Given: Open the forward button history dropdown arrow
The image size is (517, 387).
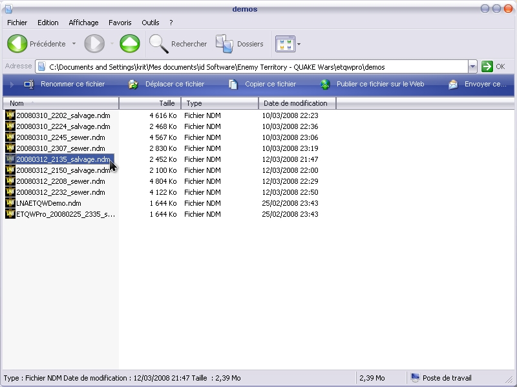Looking at the screenshot, I should coord(112,44).
